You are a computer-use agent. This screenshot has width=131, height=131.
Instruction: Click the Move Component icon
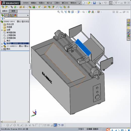coord(24,7)
